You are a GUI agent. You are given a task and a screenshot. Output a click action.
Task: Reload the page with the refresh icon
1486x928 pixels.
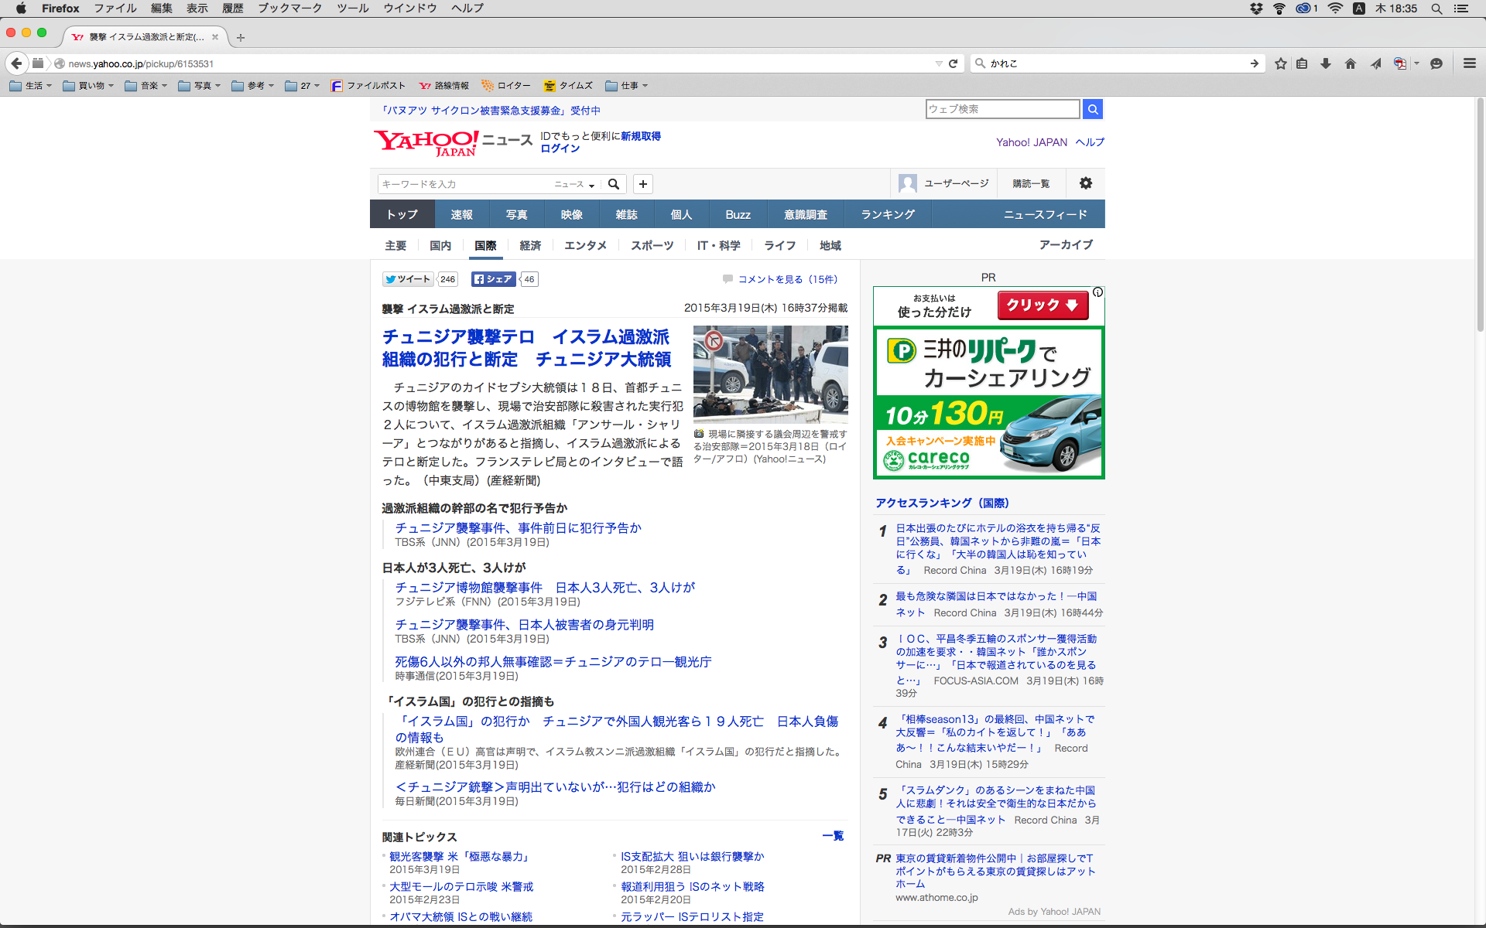click(x=954, y=63)
